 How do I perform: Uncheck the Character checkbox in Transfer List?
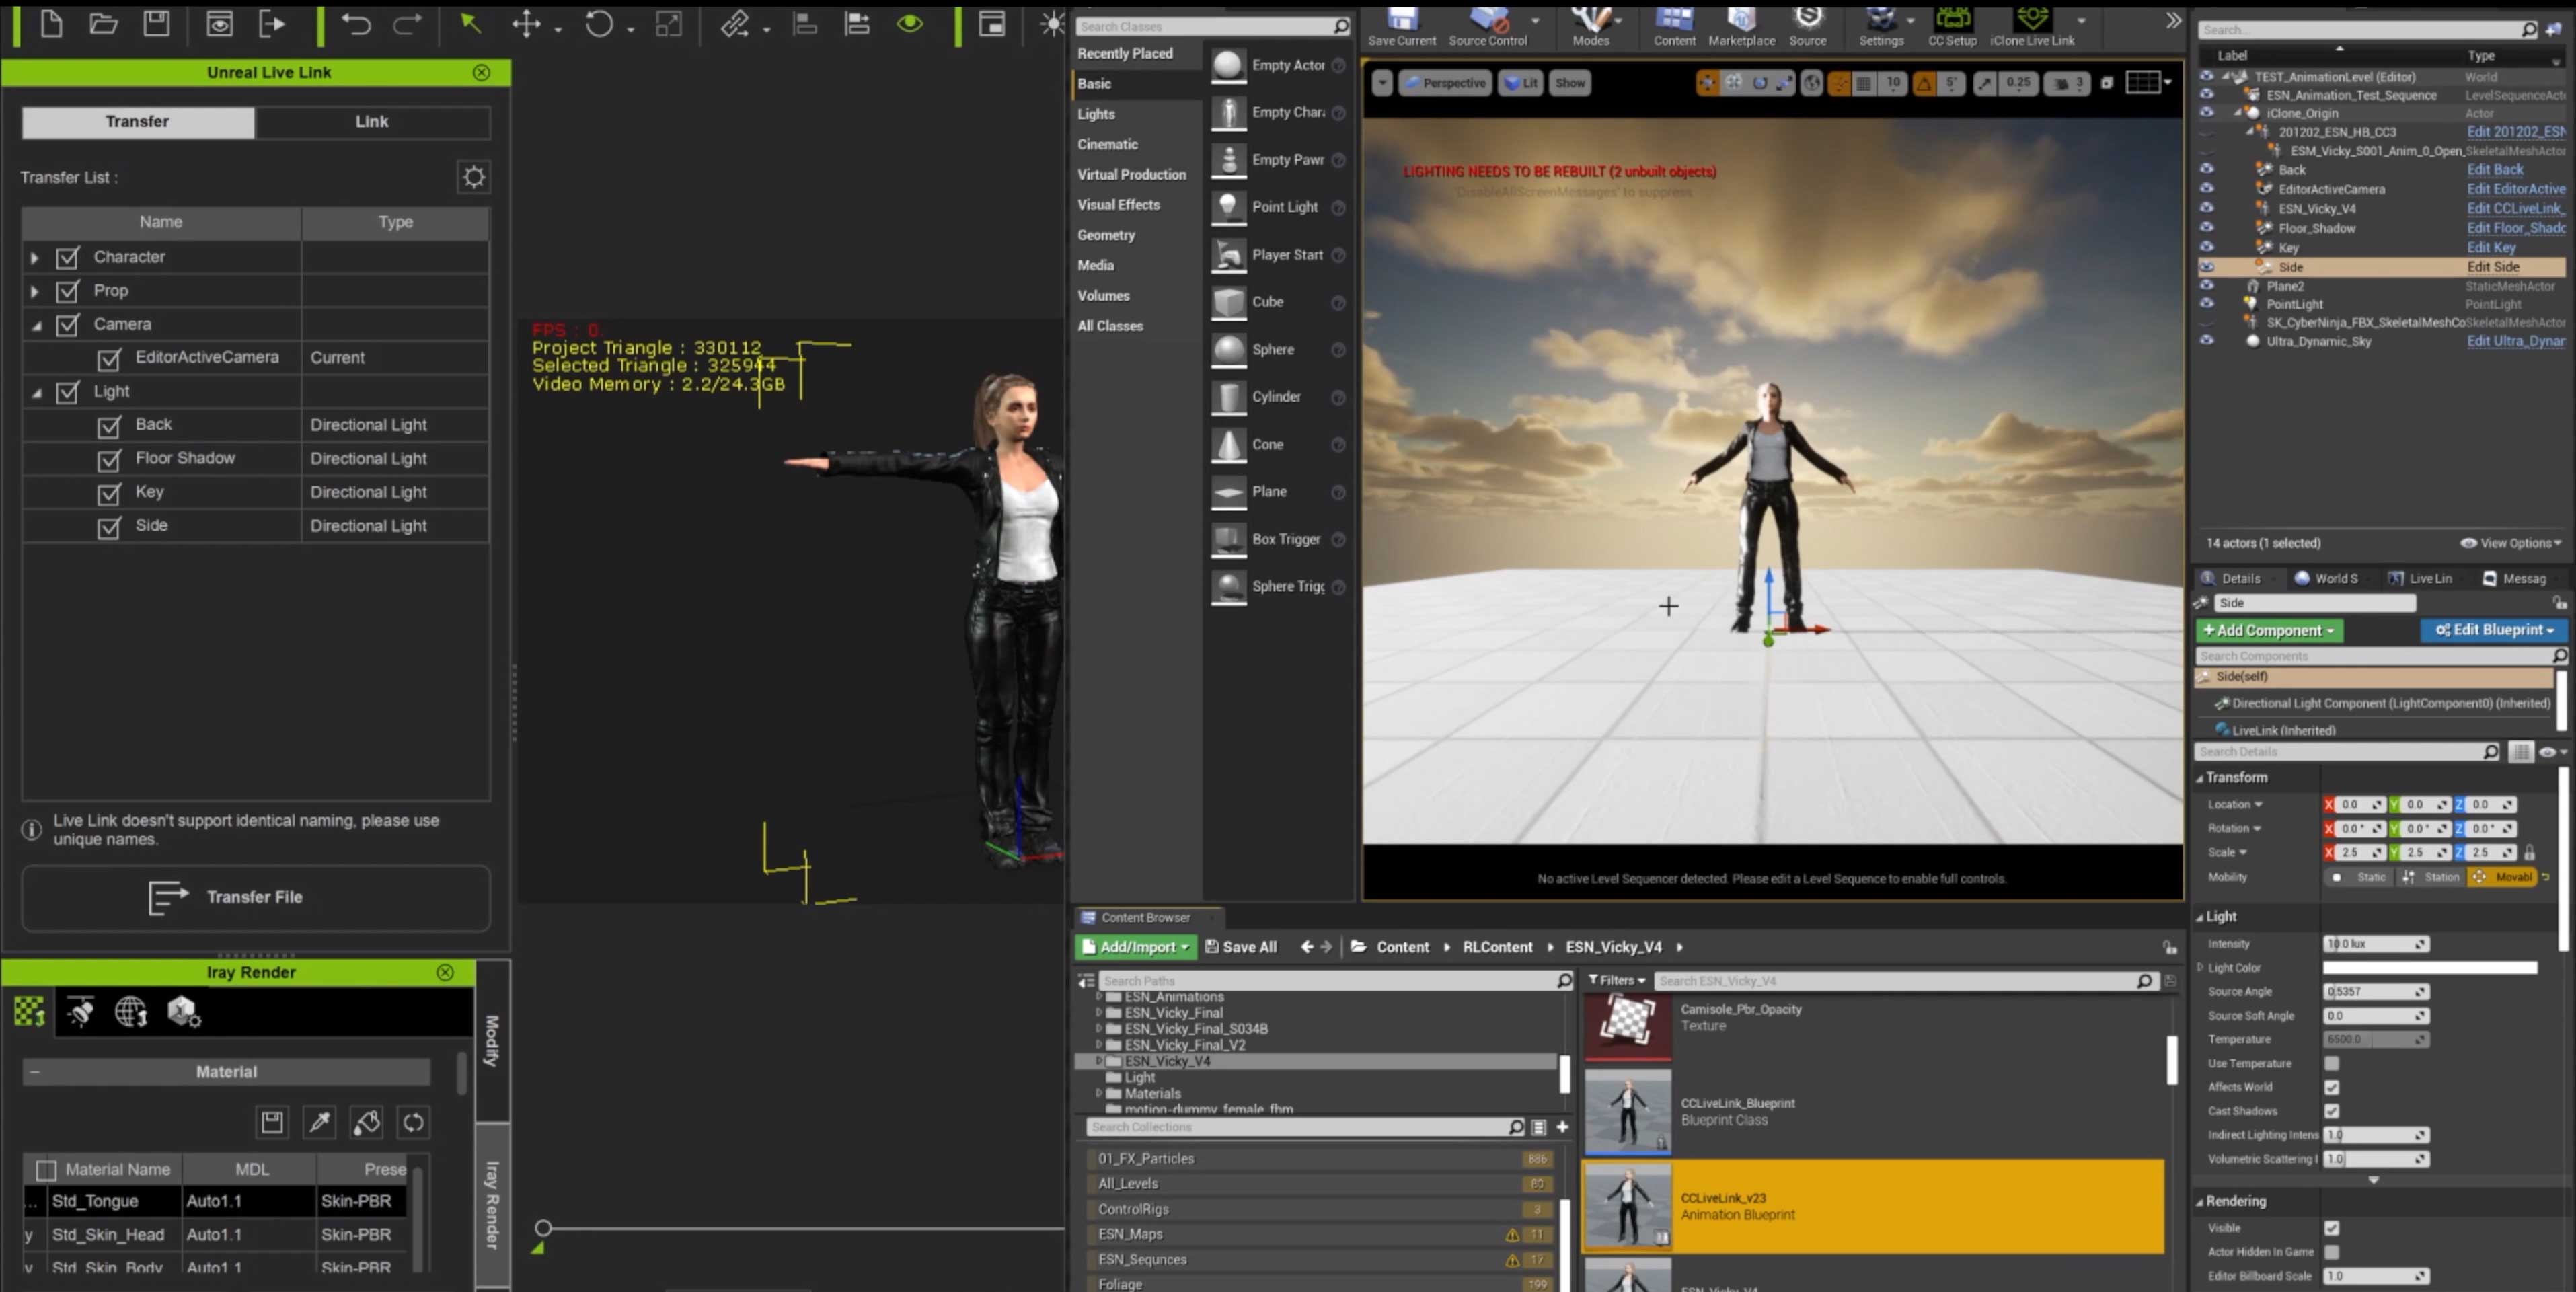coord(67,258)
